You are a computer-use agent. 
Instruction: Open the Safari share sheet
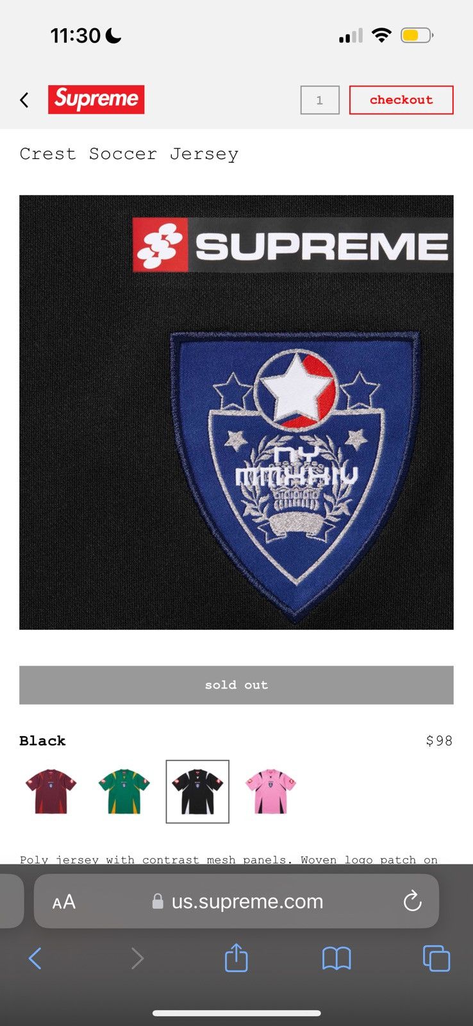coord(236,957)
